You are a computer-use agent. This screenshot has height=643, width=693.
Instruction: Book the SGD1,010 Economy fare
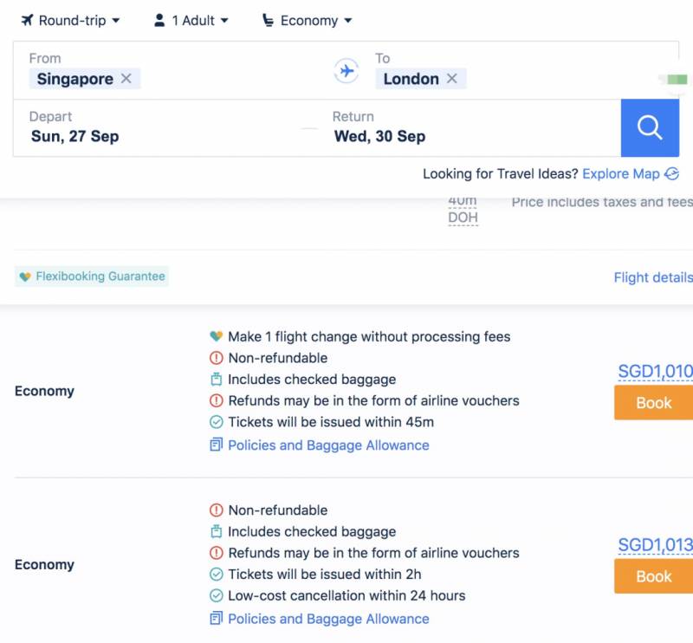click(x=653, y=403)
